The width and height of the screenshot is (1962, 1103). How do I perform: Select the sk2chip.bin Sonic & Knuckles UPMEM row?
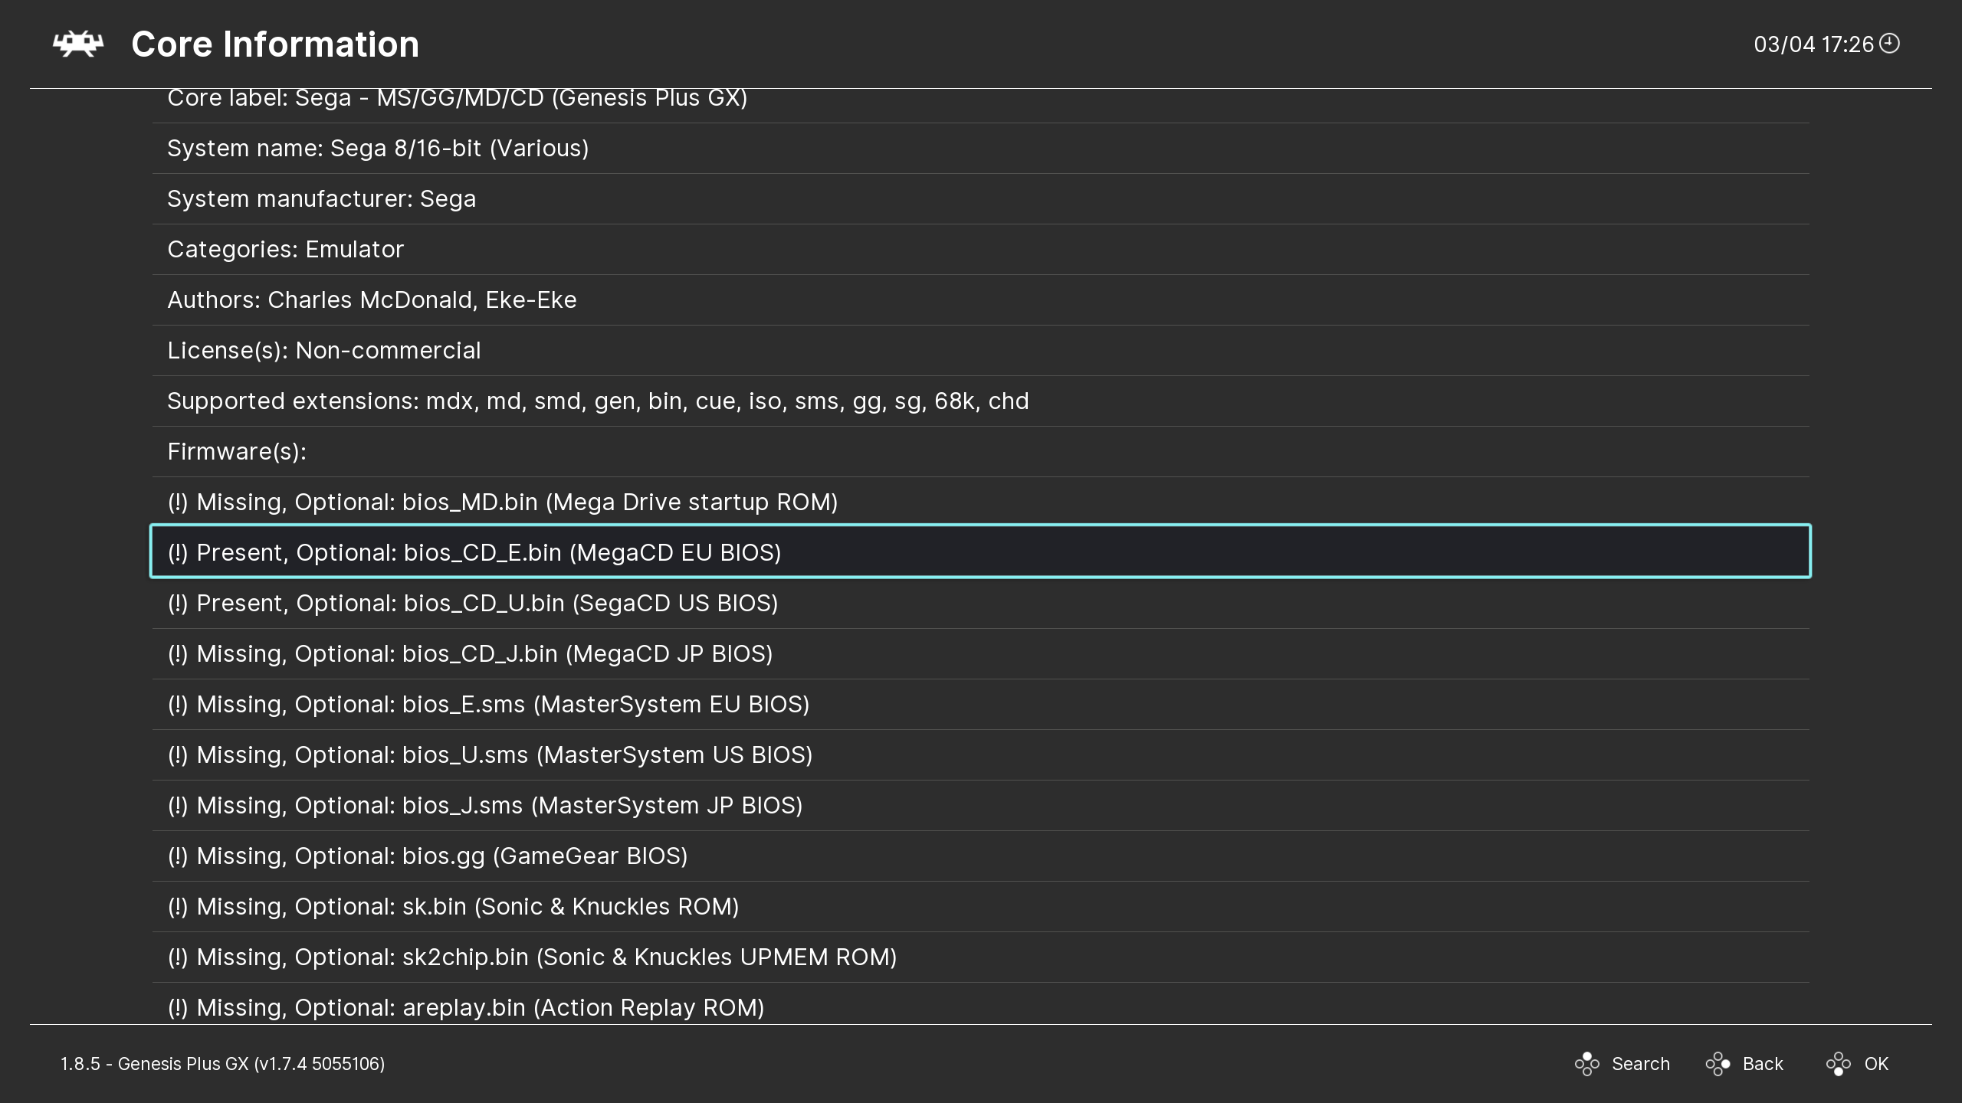(x=980, y=957)
